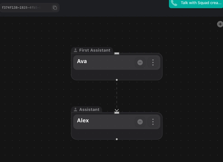Screen dimensions: 223x162
Task: Click the phone icon in the teal button
Action: tap(174, 3)
